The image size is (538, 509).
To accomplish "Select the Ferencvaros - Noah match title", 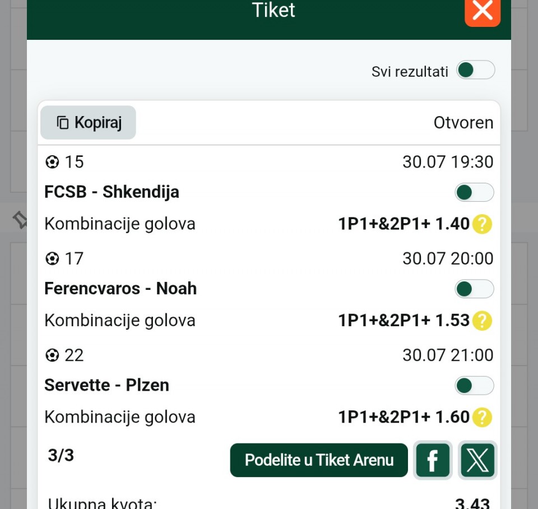I will click(120, 288).
